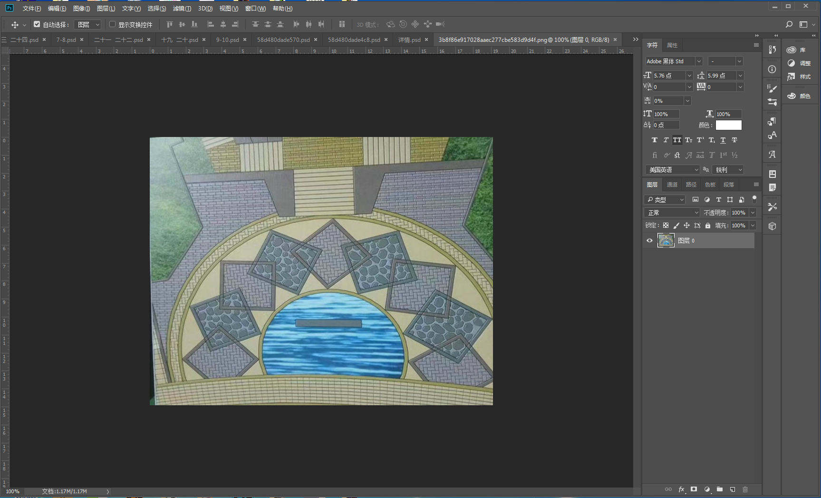821x498 pixels.
Task: Toggle the layer filter on/off switch
Action: click(x=754, y=199)
